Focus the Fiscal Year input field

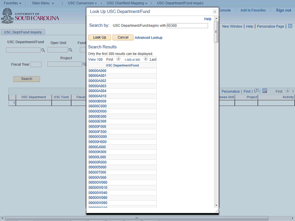pos(36,64)
